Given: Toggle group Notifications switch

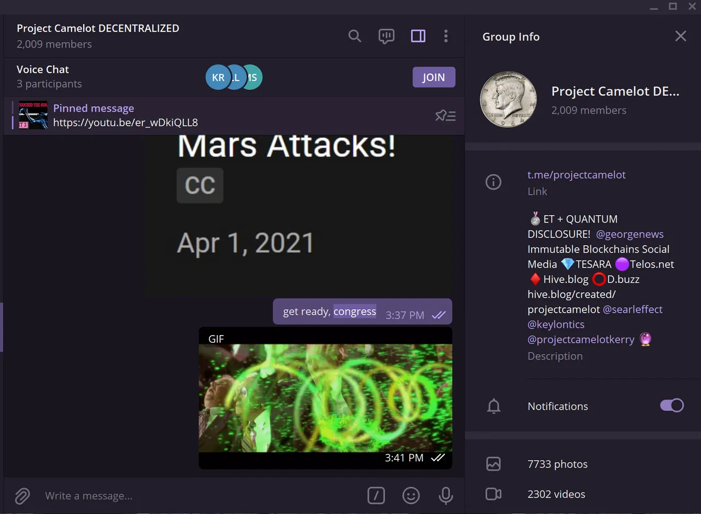Looking at the screenshot, I should point(672,406).
